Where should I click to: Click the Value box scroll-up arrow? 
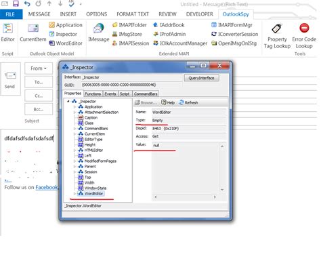[222, 146]
